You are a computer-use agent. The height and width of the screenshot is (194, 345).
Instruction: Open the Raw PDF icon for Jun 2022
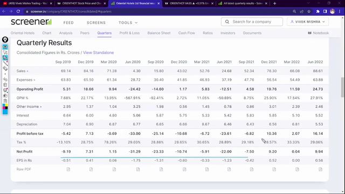click(x=320, y=169)
